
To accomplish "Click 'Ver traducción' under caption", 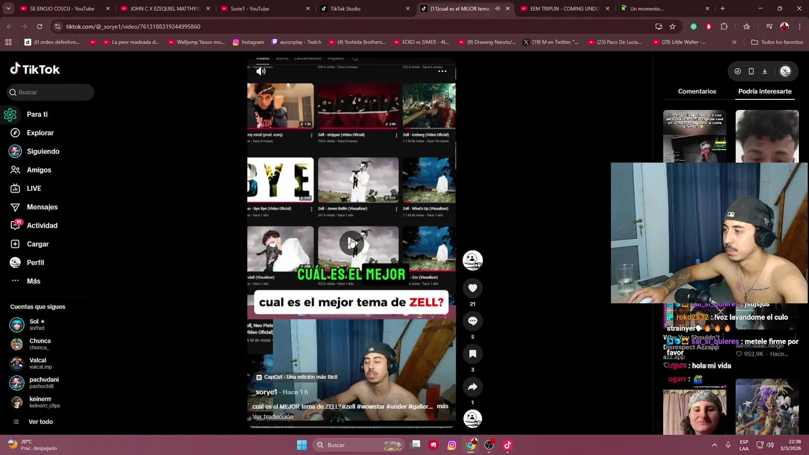I will pos(273,417).
